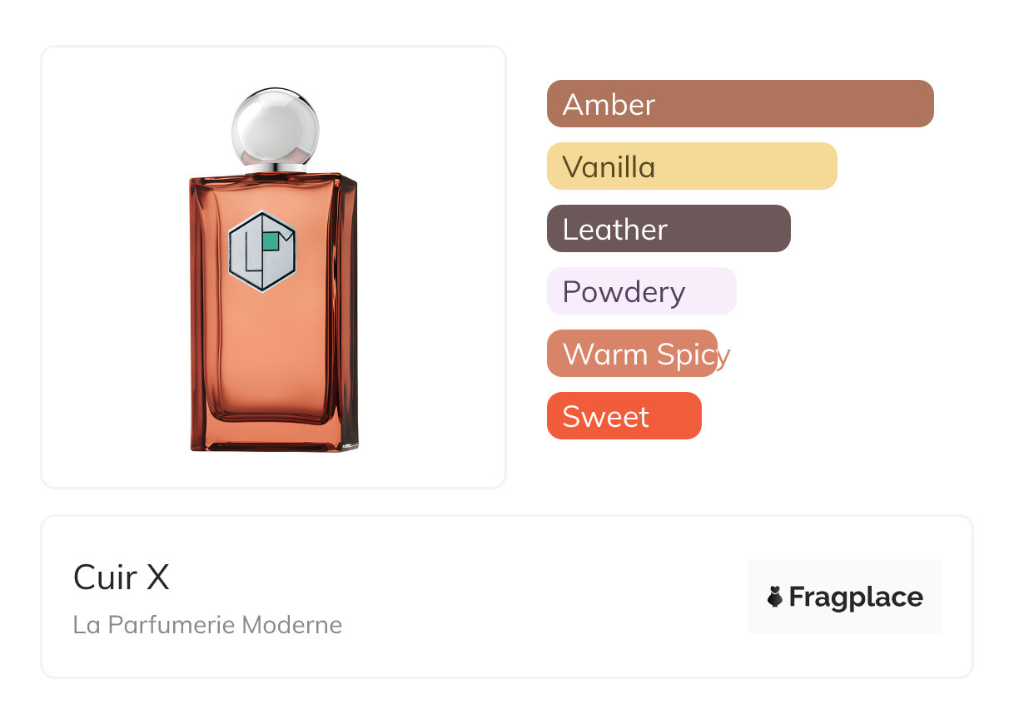This screenshot has width=1014, height=719.
Task: Click the word Sweet in bottom bar
Action: (x=606, y=417)
